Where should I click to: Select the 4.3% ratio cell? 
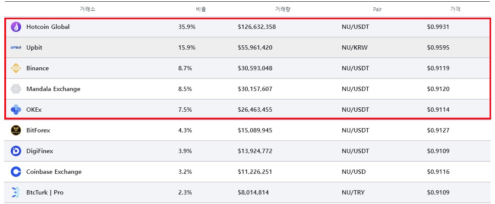coord(185,130)
